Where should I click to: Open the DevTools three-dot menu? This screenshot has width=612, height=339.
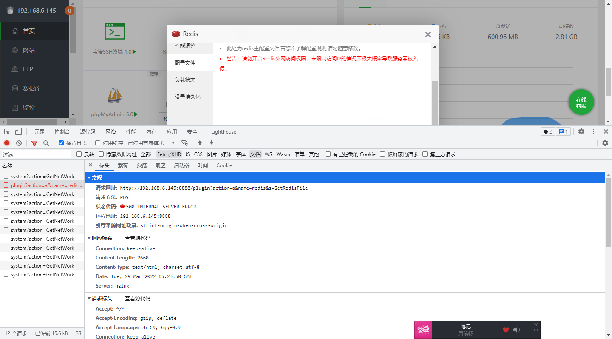click(x=594, y=132)
